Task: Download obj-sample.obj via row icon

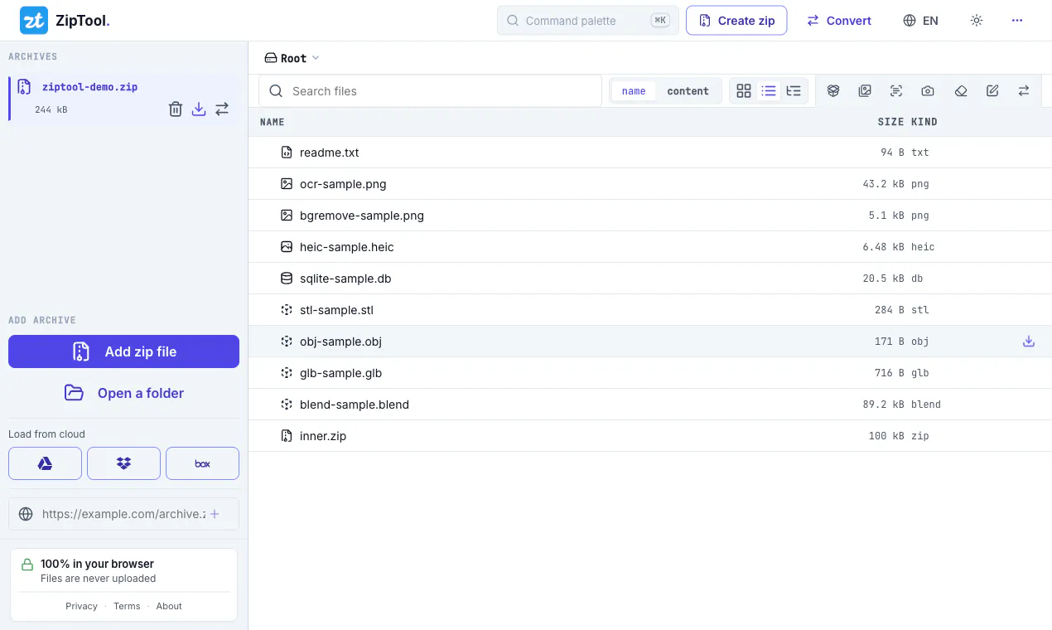Action: (x=1029, y=342)
